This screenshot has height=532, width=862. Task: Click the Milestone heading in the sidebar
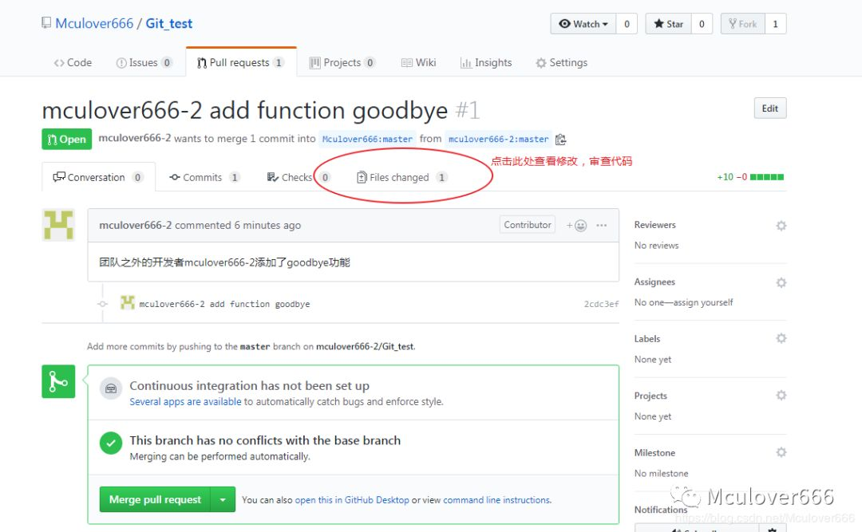click(x=654, y=453)
